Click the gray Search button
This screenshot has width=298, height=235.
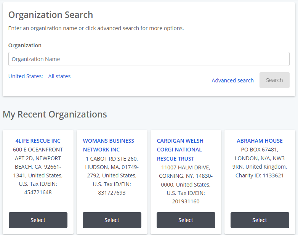tap(274, 80)
